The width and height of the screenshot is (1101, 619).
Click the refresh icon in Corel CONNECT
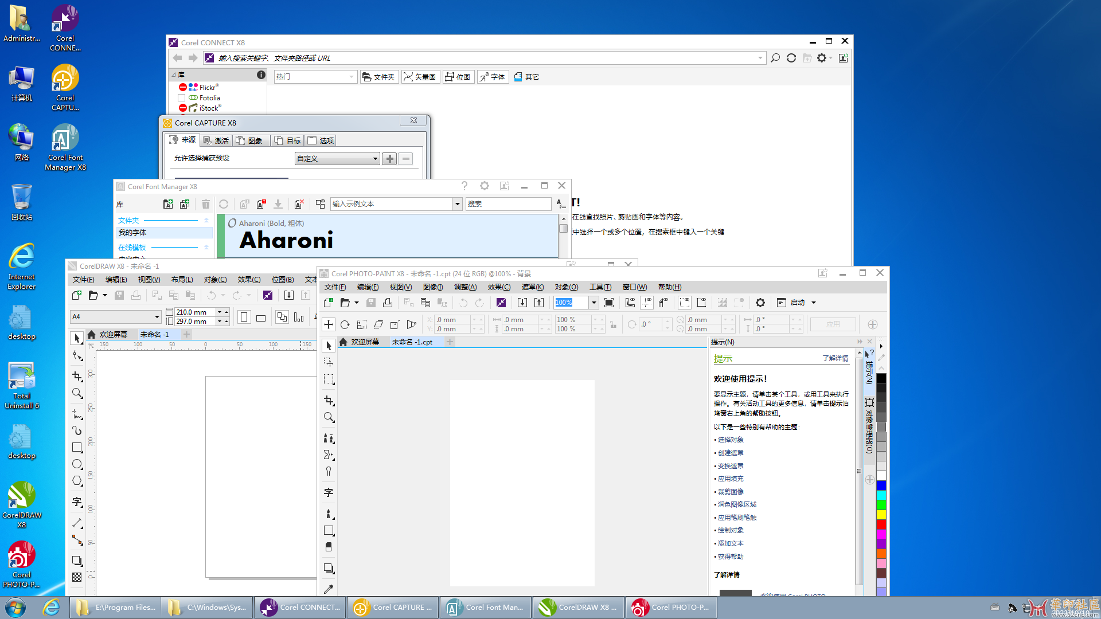(x=791, y=58)
